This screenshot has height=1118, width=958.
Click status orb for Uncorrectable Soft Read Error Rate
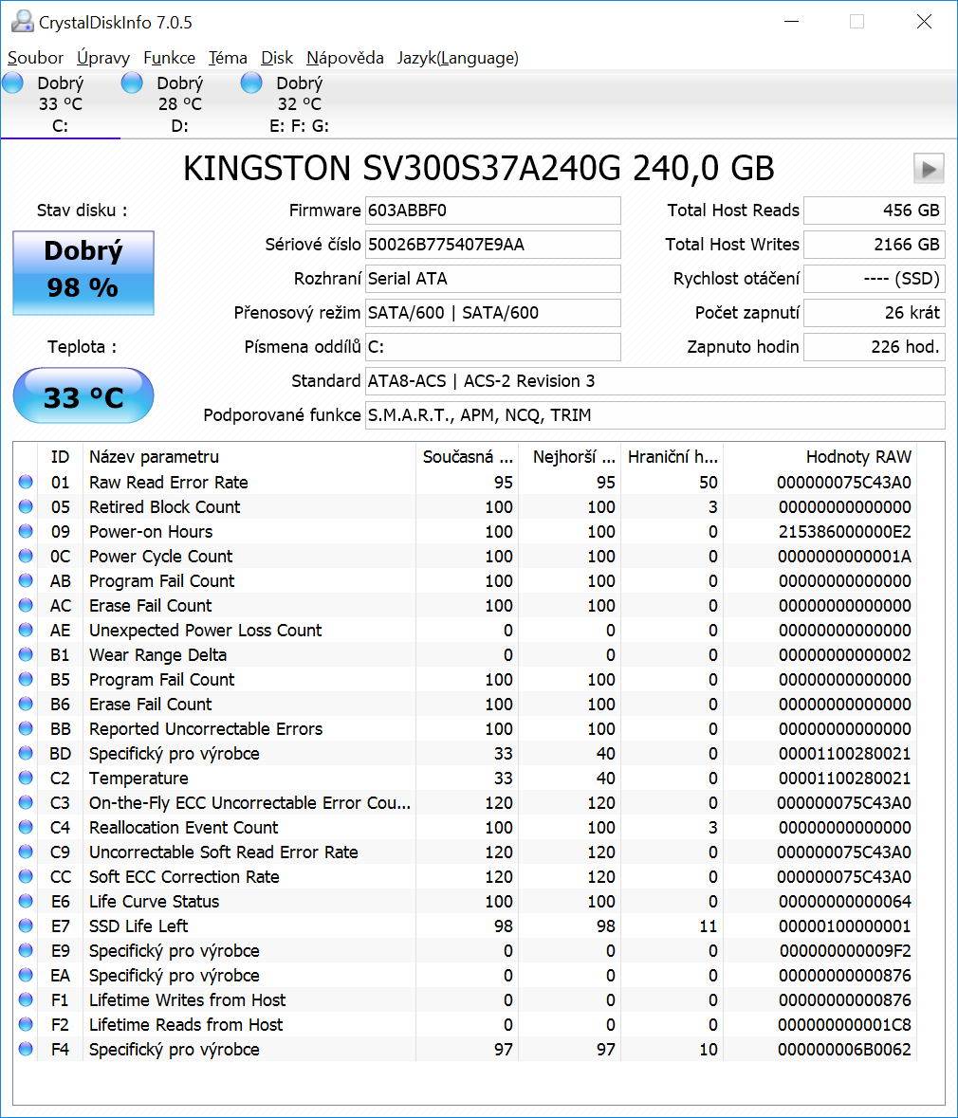tap(26, 852)
